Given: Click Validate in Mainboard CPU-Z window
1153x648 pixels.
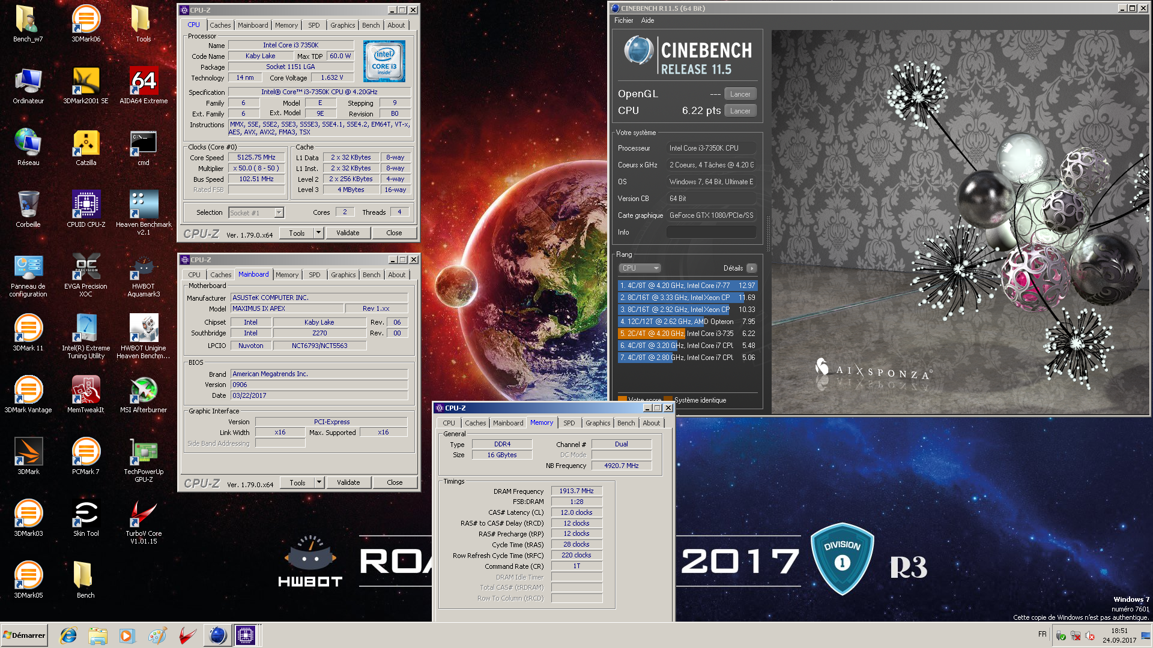Looking at the screenshot, I should click(x=348, y=482).
